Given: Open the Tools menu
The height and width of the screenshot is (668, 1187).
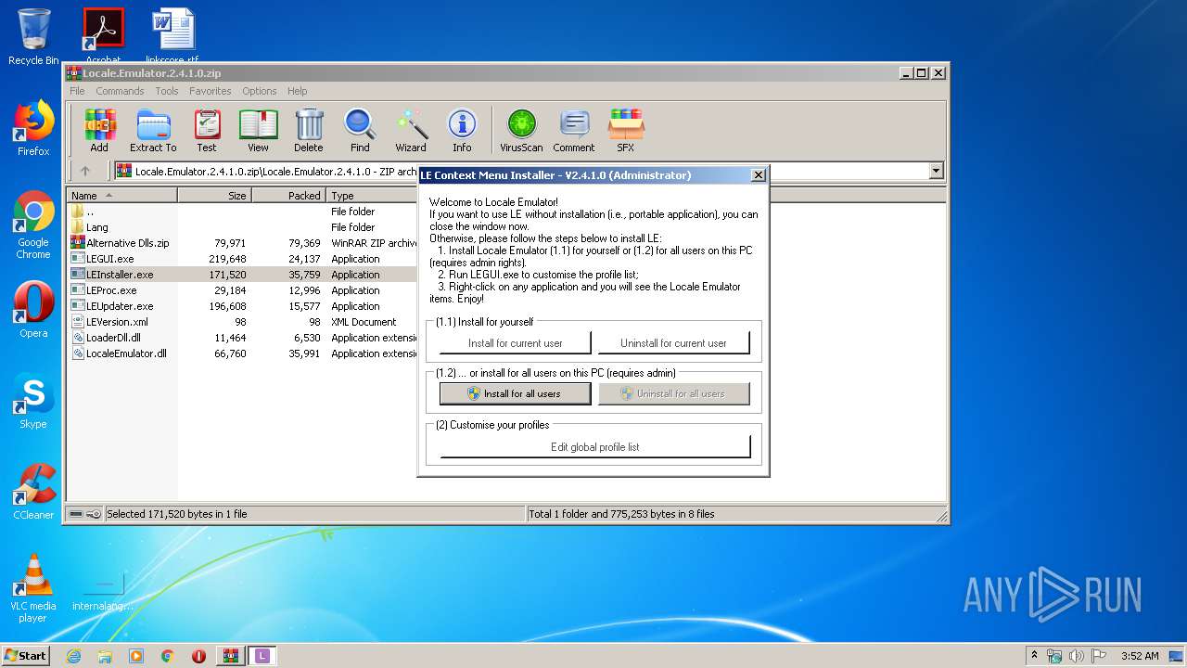Looking at the screenshot, I should (167, 91).
